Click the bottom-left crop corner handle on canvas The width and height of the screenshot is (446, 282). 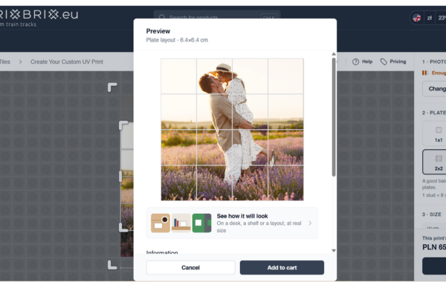112,265
